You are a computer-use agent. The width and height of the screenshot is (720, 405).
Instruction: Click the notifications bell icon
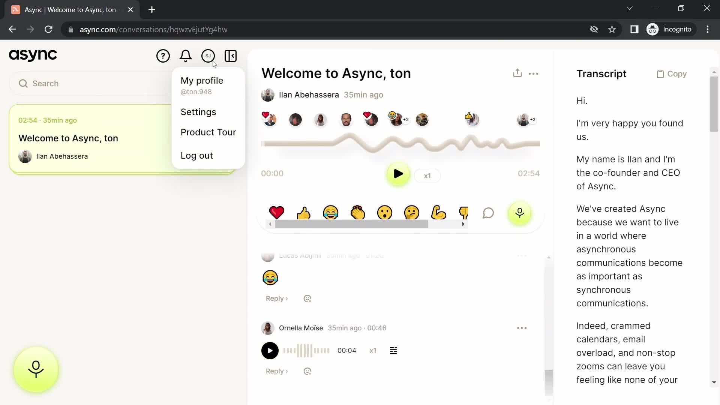pos(186,56)
